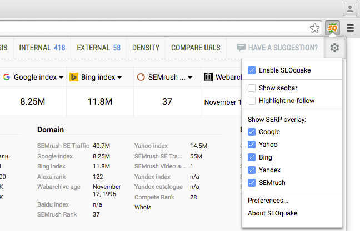Click the Whois link
The width and height of the screenshot is (360, 231).
coord(142,207)
